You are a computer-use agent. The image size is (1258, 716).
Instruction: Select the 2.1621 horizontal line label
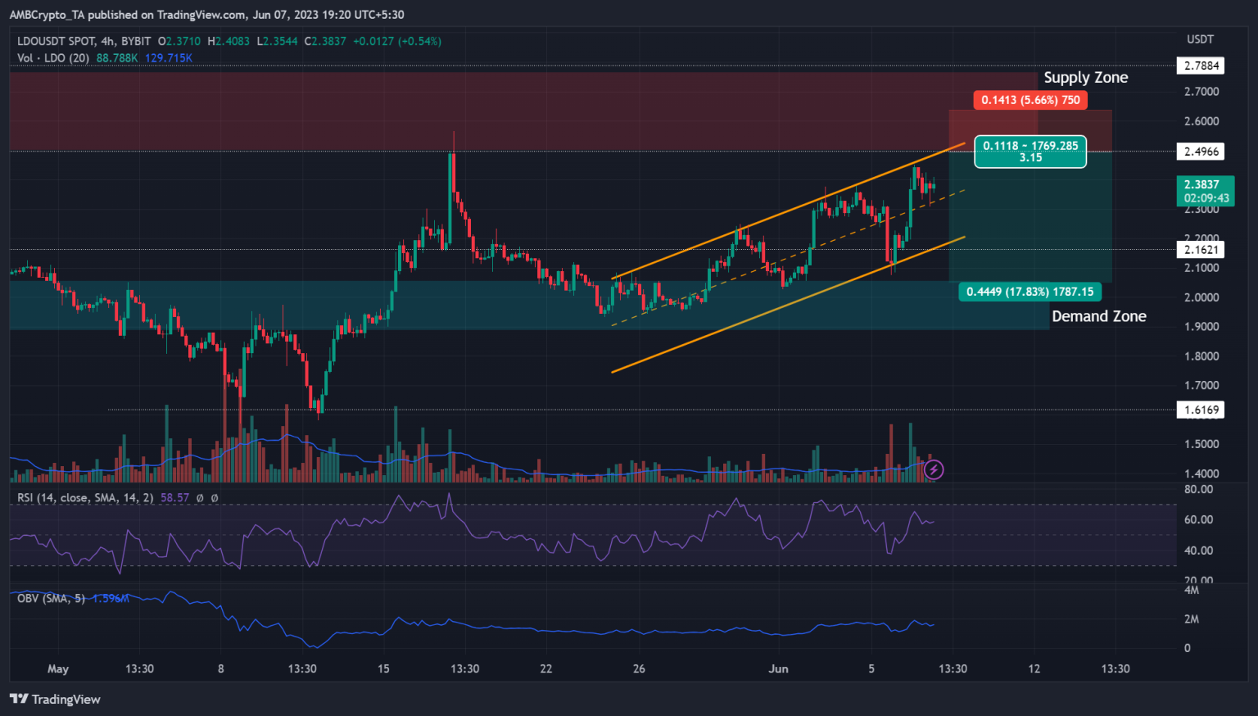coord(1200,250)
